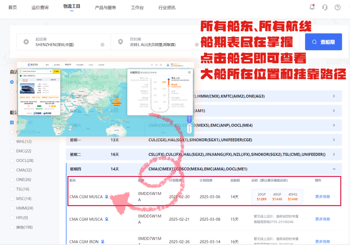The height and width of the screenshot is (245, 350).
Task: Expand the 星期一 13天 schedule row
Action: click(204, 140)
